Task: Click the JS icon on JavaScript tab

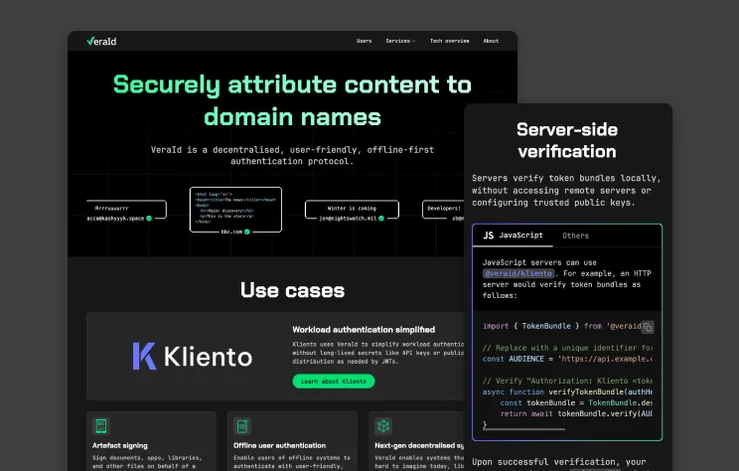Action: coord(489,235)
